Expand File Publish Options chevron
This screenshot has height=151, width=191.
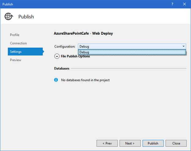[x=57, y=56]
